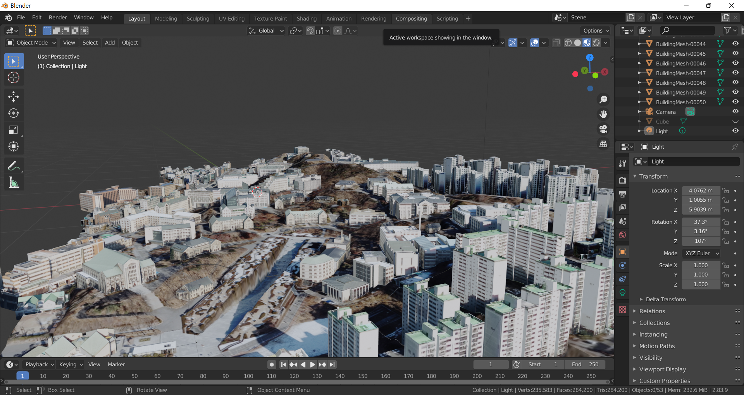Open the Scene properties tab
The height and width of the screenshot is (395, 744).
click(x=623, y=221)
